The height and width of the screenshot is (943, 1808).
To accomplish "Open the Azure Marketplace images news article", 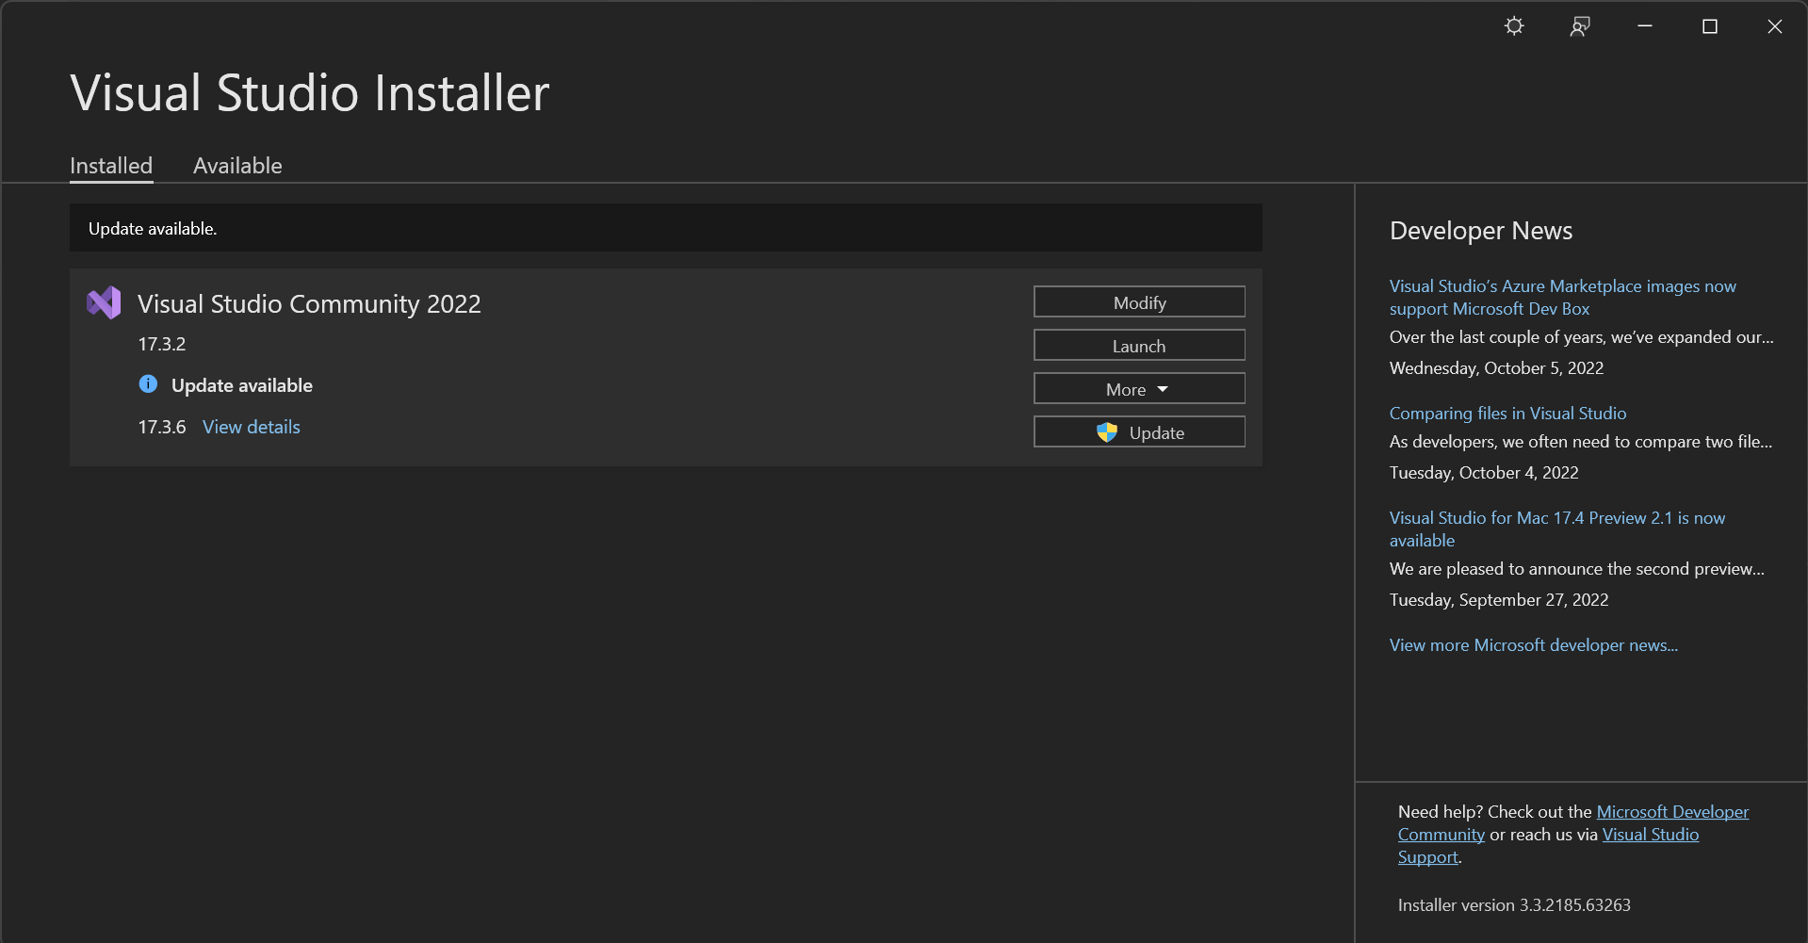I will [x=1563, y=298].
